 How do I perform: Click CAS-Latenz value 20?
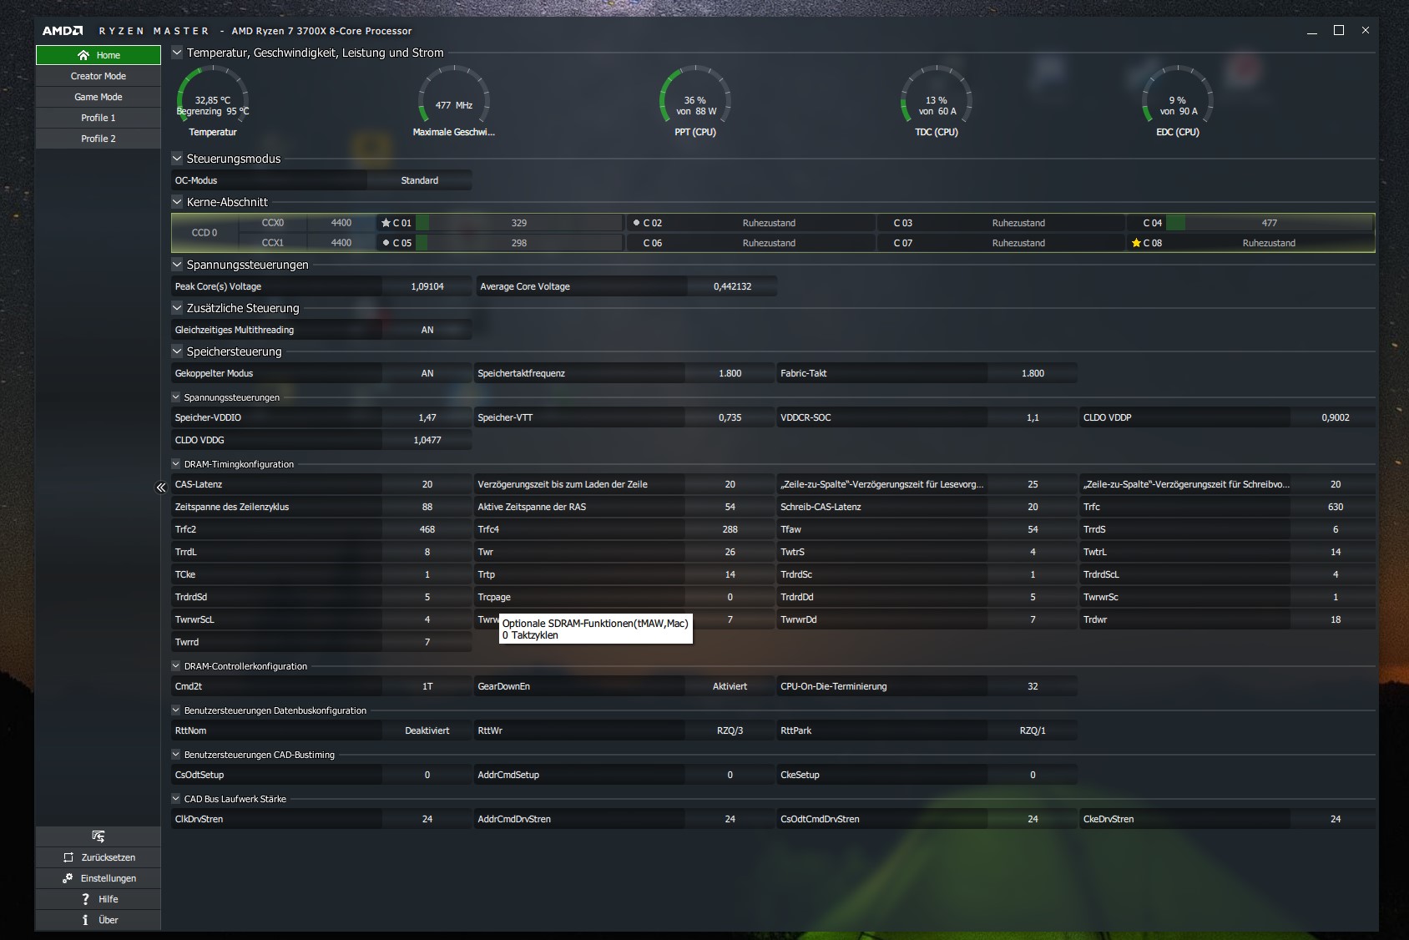tap(427, 484)
